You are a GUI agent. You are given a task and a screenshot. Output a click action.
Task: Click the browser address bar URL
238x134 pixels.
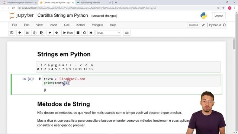tap(89, 8)
